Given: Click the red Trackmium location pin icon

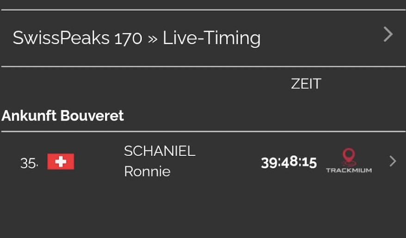Looking at the screenshot, I should coord(348,157).
